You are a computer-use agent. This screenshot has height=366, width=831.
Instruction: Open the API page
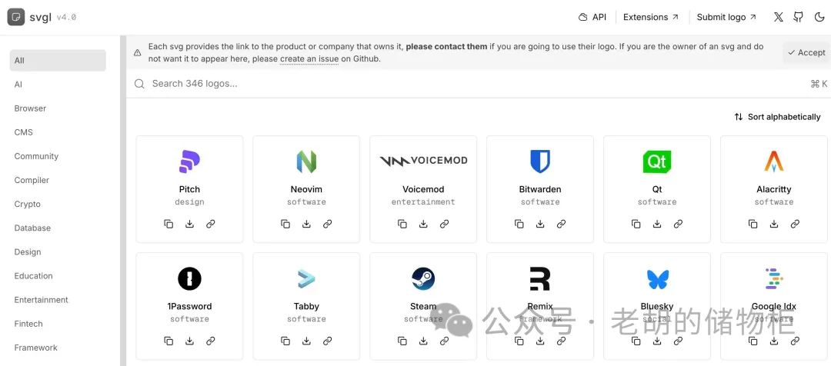coord(592,17)
